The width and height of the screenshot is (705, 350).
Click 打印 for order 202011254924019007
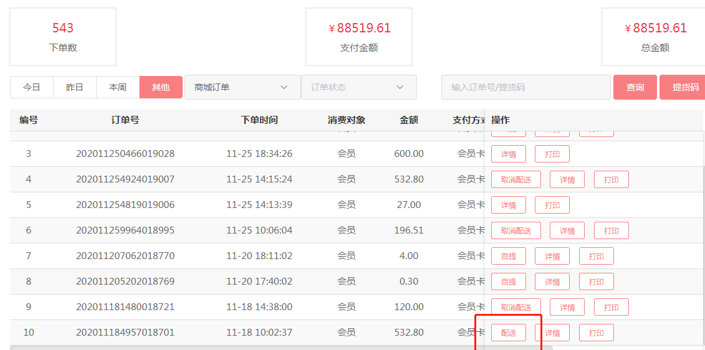pos(611,180)
